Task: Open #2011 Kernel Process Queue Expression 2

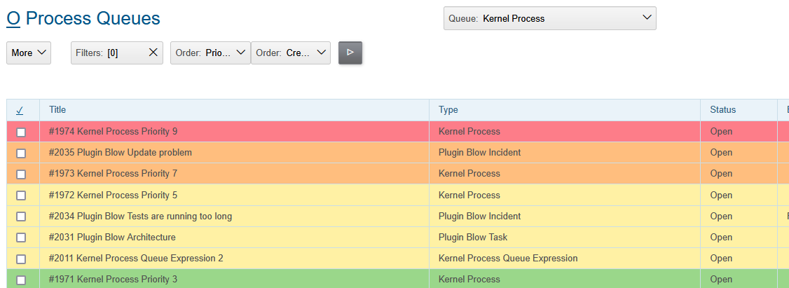Action: [136, 259]
